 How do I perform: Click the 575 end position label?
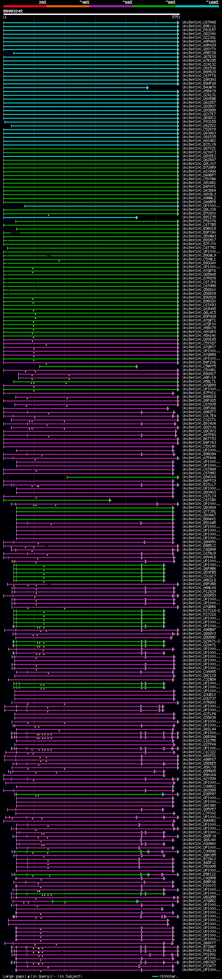pyautogui.click(x=175, y=17)
